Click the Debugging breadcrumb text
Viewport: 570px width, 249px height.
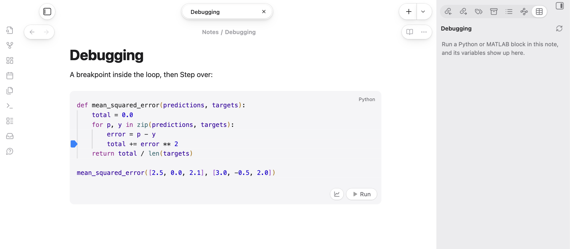pos(240,32)
